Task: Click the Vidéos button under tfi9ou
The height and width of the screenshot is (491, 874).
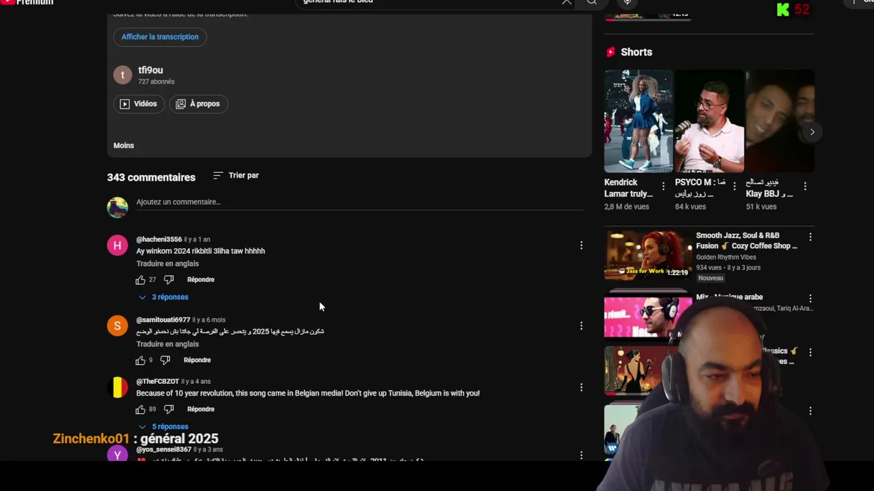Action: (139, 104)
